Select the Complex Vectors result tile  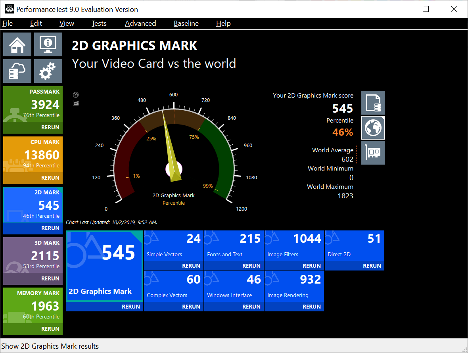174,286
